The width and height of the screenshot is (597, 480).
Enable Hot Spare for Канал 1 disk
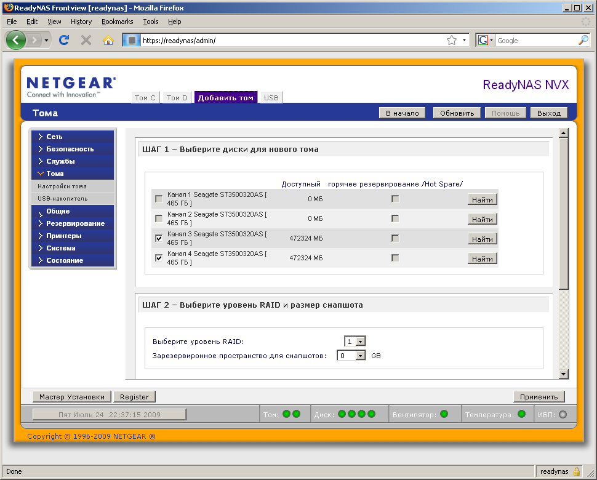pos(395,199)
